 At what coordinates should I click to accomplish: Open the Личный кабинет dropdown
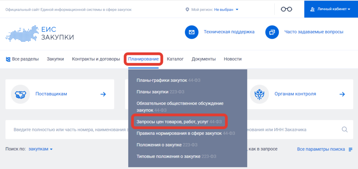[331, 9]
